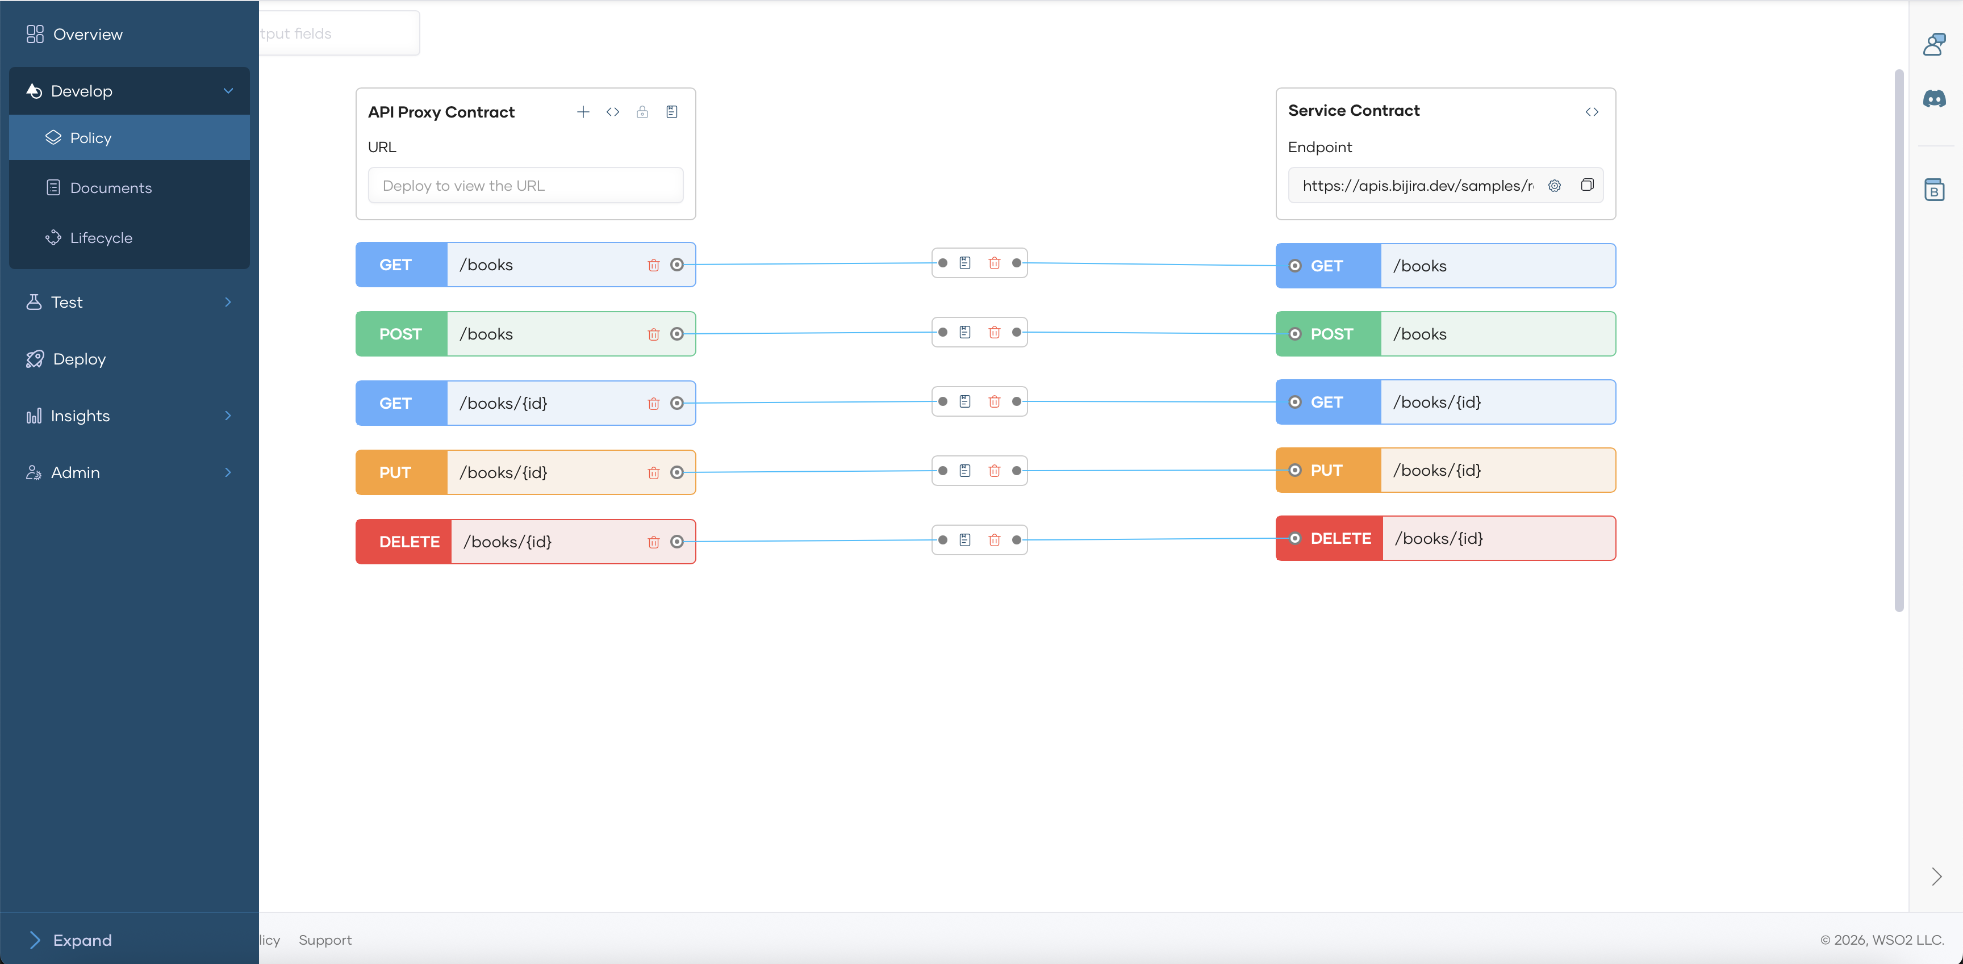Click the lock icon in API Proxy Contract
The width and height of the screenshot is (1963, 964).
642,112
